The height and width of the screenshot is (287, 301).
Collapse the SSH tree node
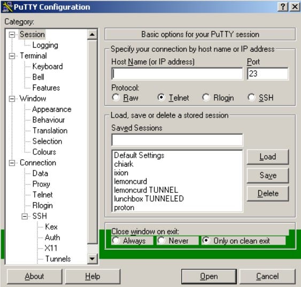(x=25, y=216)
